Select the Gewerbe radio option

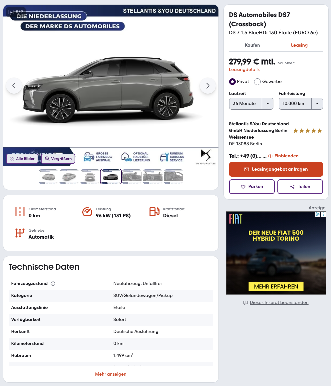(x=257, y=81)
